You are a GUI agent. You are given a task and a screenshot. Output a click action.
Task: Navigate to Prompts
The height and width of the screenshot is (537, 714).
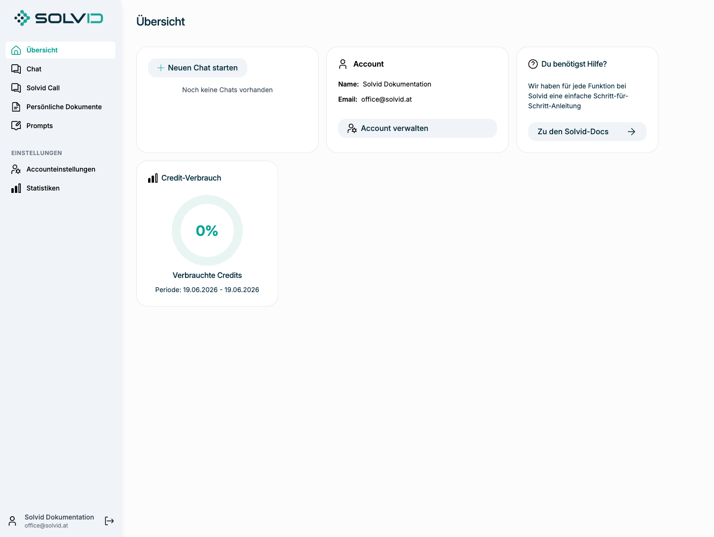pyautogui.click(x=61, y=126)
